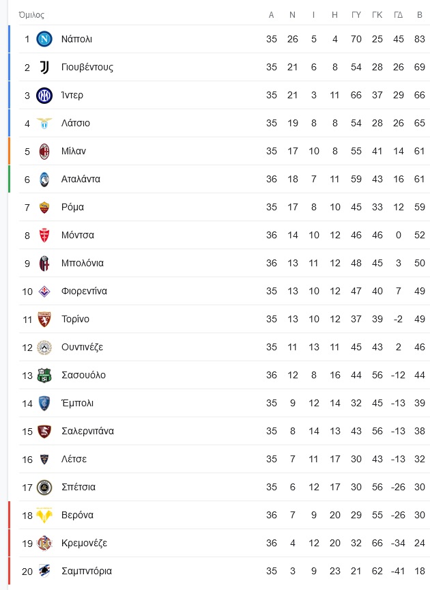This screenshot has height=590, width=430.
Task: Open the Μόντσα team name link
Action: (78, 235)
